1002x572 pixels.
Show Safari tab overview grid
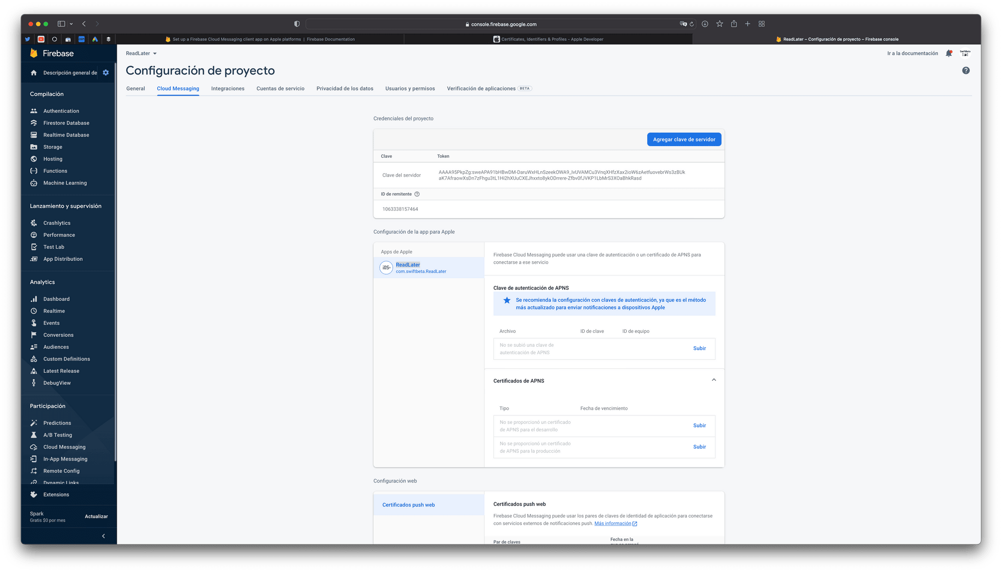tap(762, 24)
